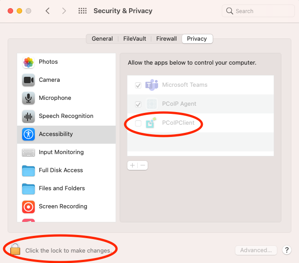Choose the Microphone privacy category
Viewport: 299px width, 263px height.
point(66,98)
